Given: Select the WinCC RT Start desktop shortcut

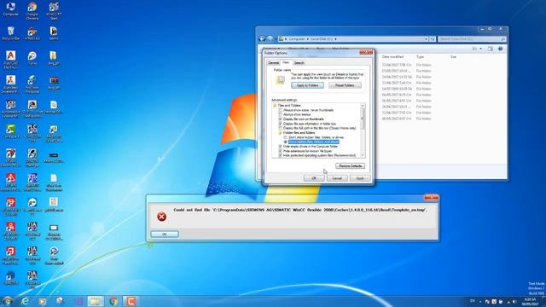Looking at the screenshot, I should coord(54,10).
